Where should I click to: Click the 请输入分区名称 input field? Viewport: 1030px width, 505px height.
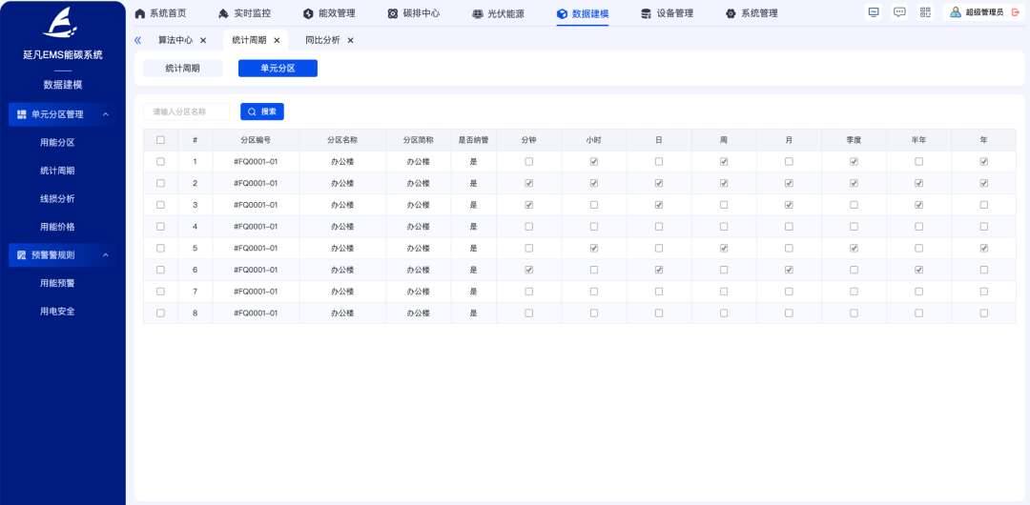click(187, 111)
